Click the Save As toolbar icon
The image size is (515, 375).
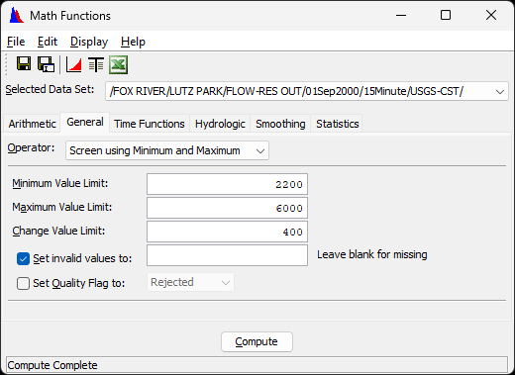(46, 64)
